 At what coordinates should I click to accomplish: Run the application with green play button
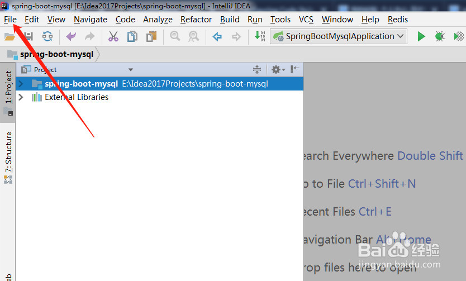pyautogui.click(x=421, y=36)
